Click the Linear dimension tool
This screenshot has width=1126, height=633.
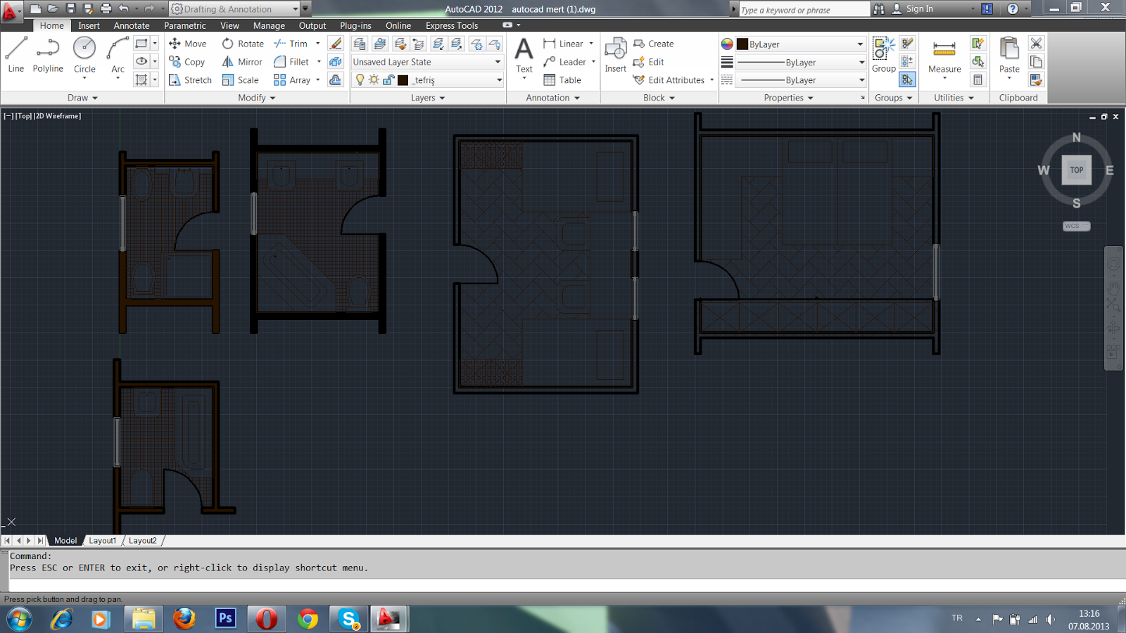(564, 44)
